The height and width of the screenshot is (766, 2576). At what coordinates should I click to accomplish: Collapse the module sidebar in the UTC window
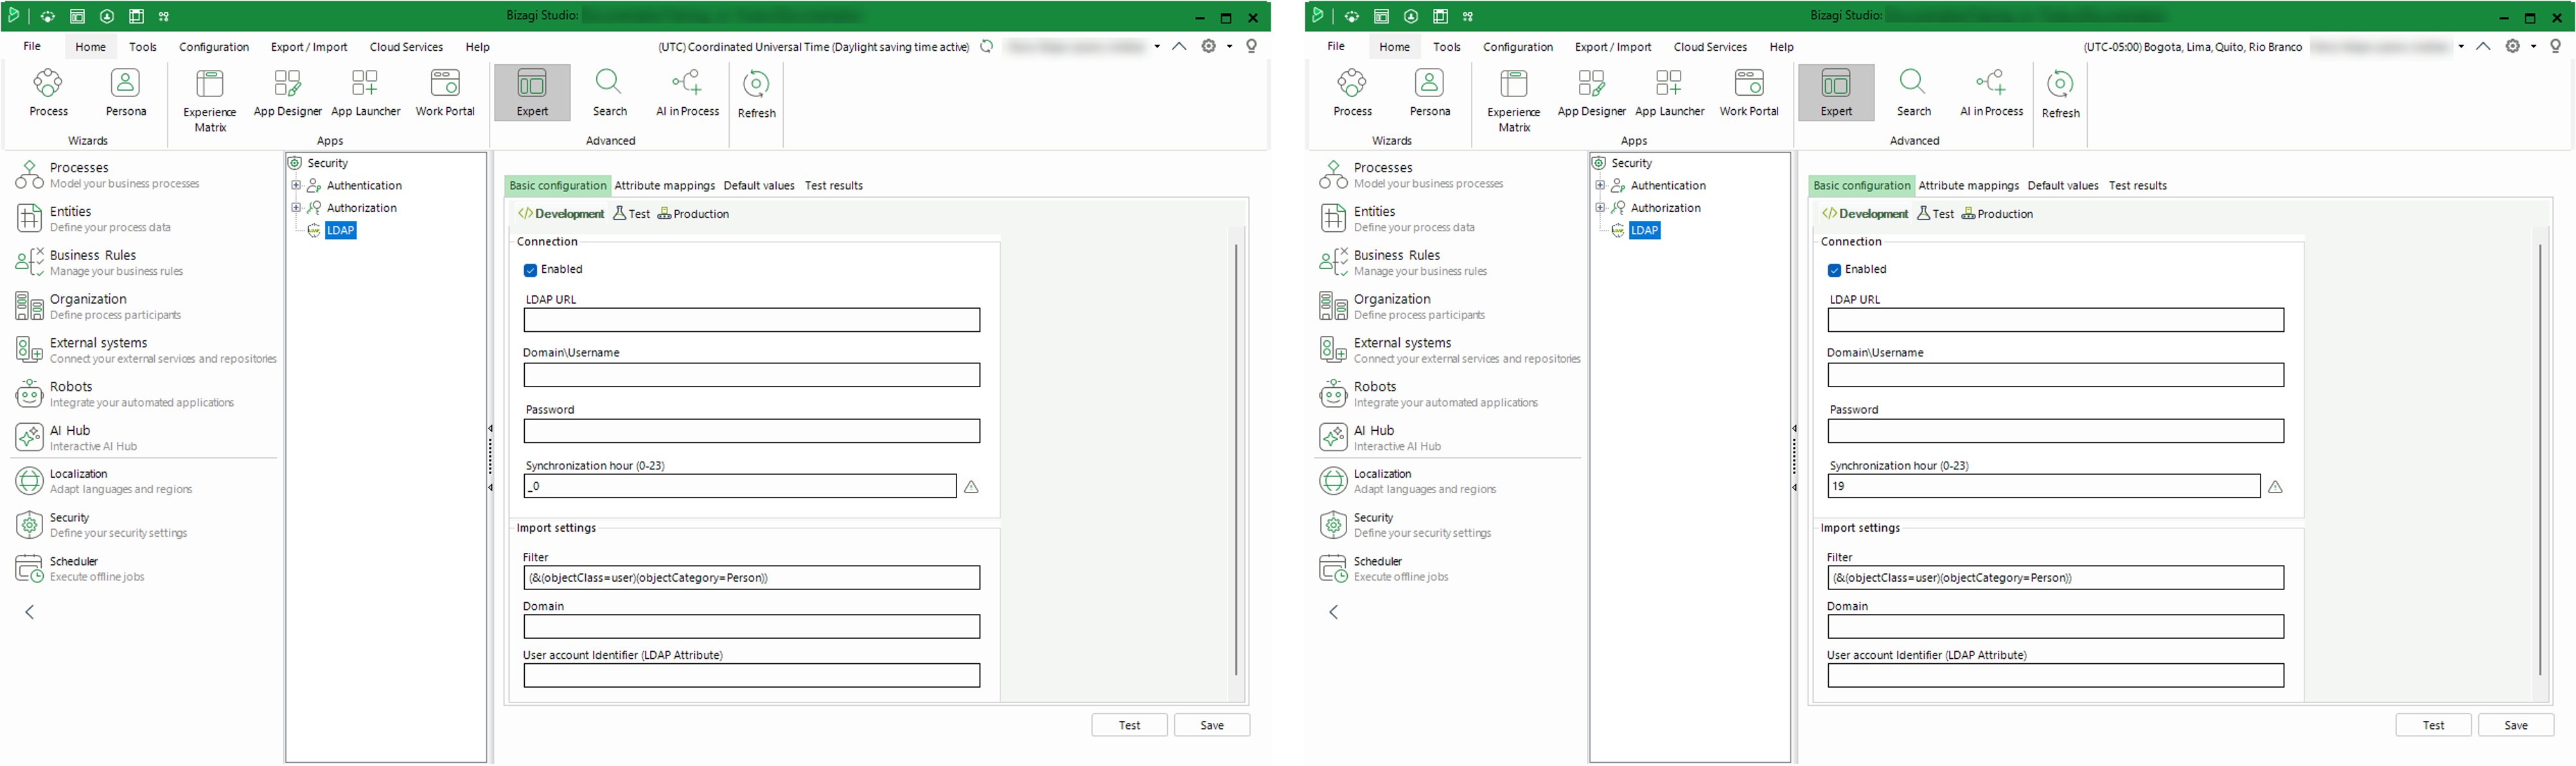pyautogui.click(x=30, y=612)
